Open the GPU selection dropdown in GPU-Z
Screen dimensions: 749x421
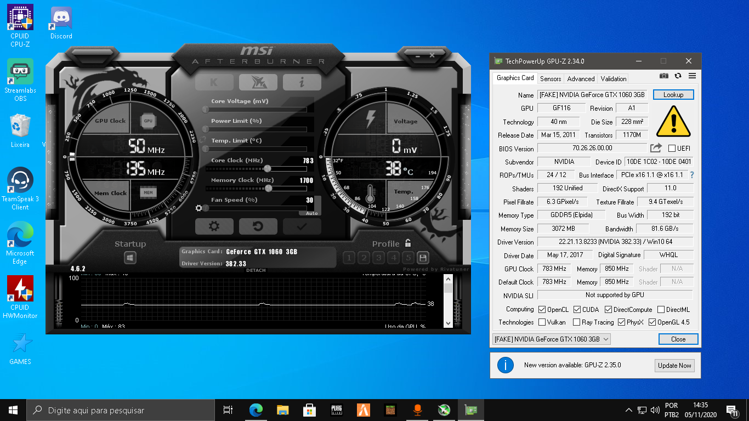click(551, 339)
